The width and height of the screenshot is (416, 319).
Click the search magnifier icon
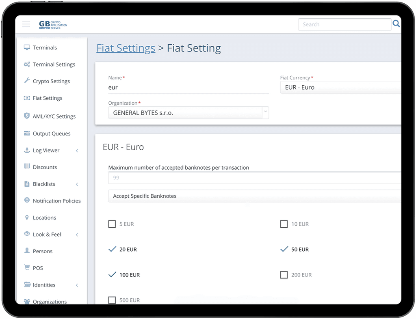[x=396, y=24]
